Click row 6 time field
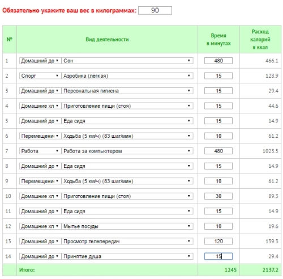Viewport: 283px width, 279px height. click(x=218, y=136)
